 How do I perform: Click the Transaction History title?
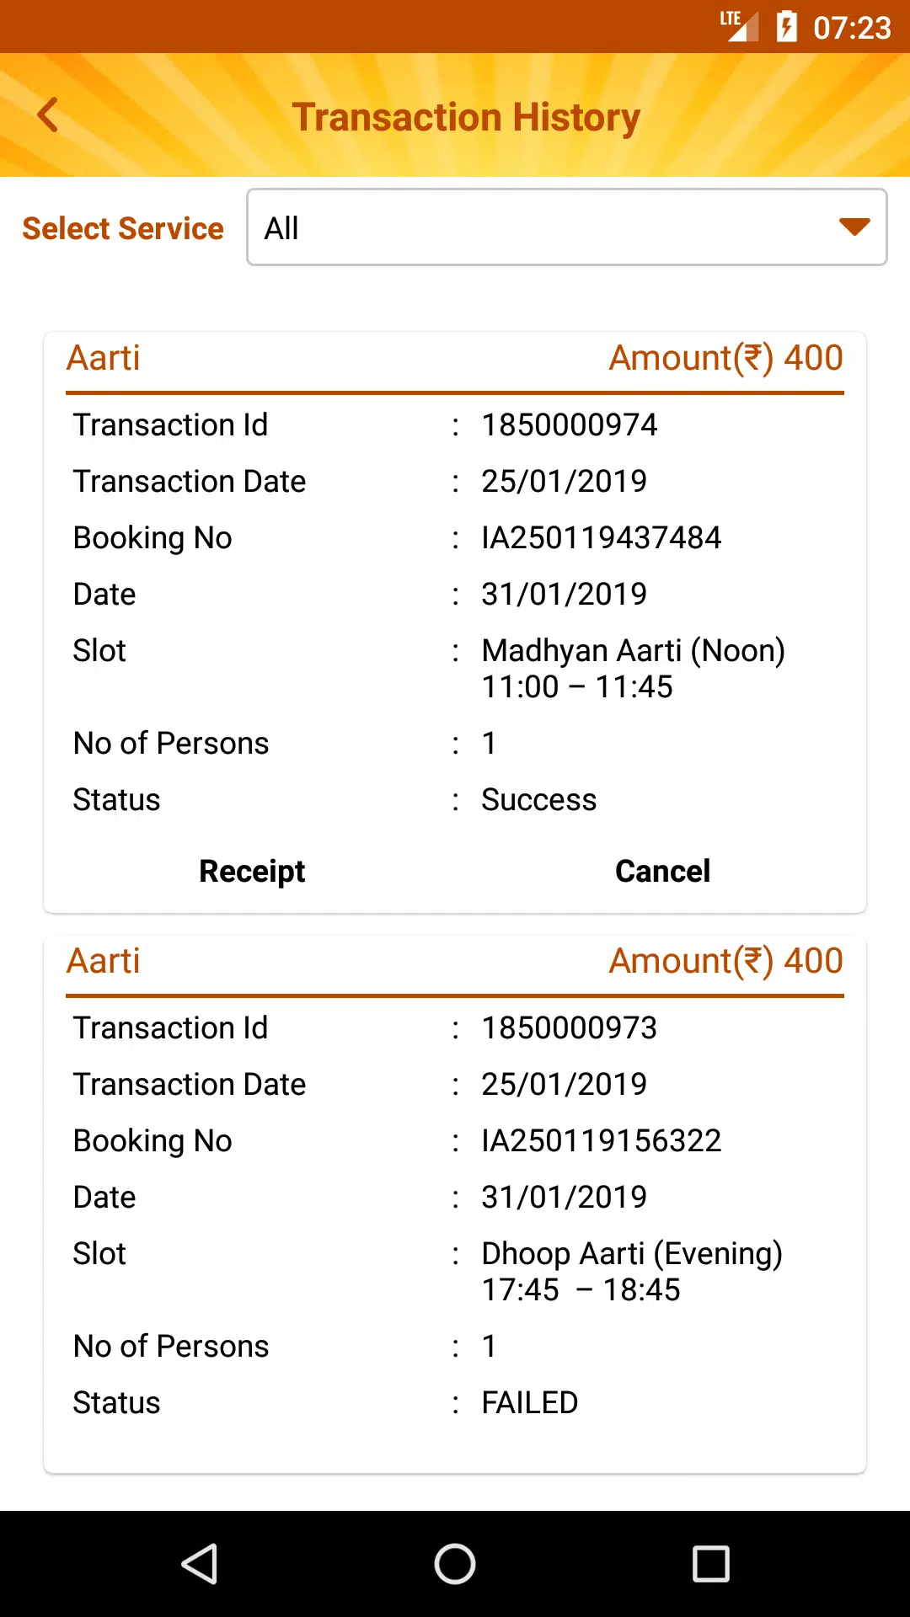466,117
